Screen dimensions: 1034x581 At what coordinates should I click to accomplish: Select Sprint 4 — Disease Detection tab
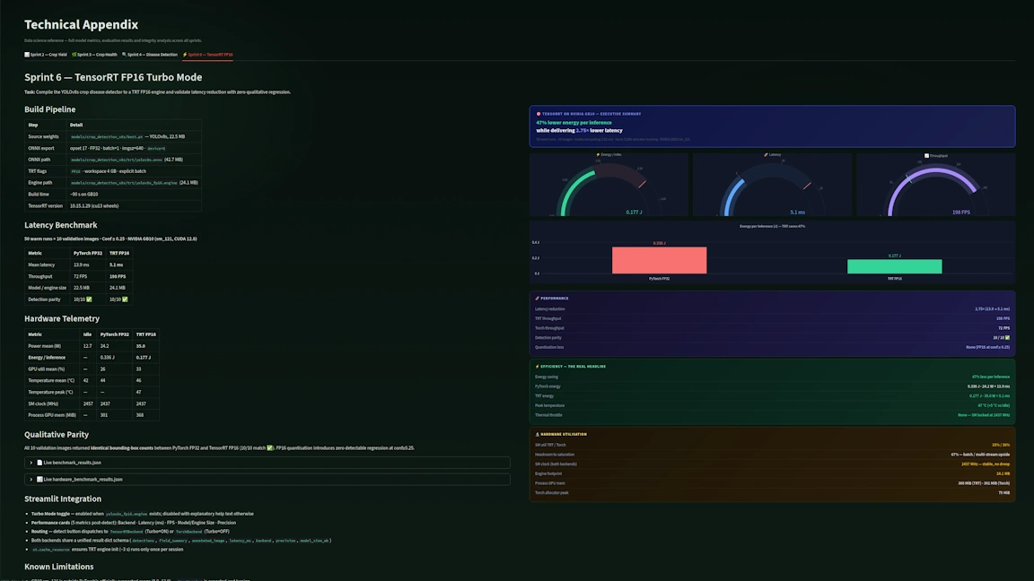[150, 55]
